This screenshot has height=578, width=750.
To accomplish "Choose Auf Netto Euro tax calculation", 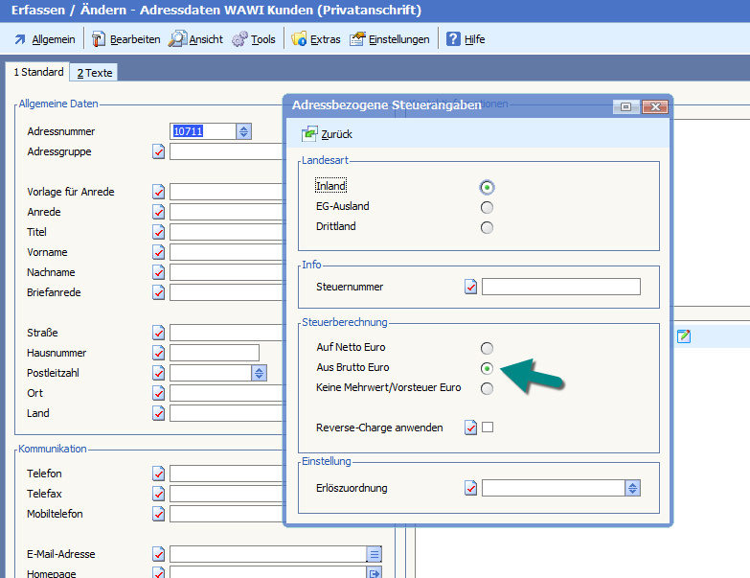I will pyautogui.click(x=488, y=348).
